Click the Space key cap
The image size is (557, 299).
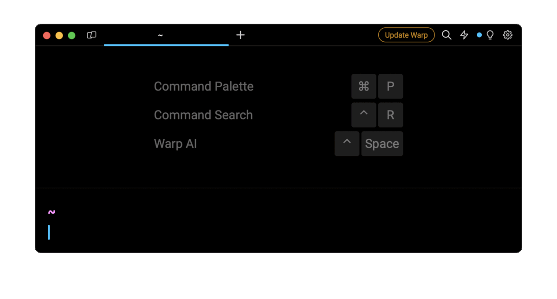[x=382, y=143]
